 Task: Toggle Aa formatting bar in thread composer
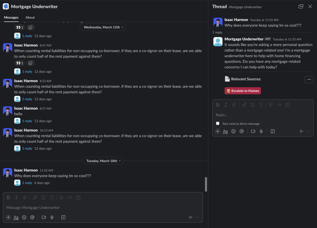(225, 131)
